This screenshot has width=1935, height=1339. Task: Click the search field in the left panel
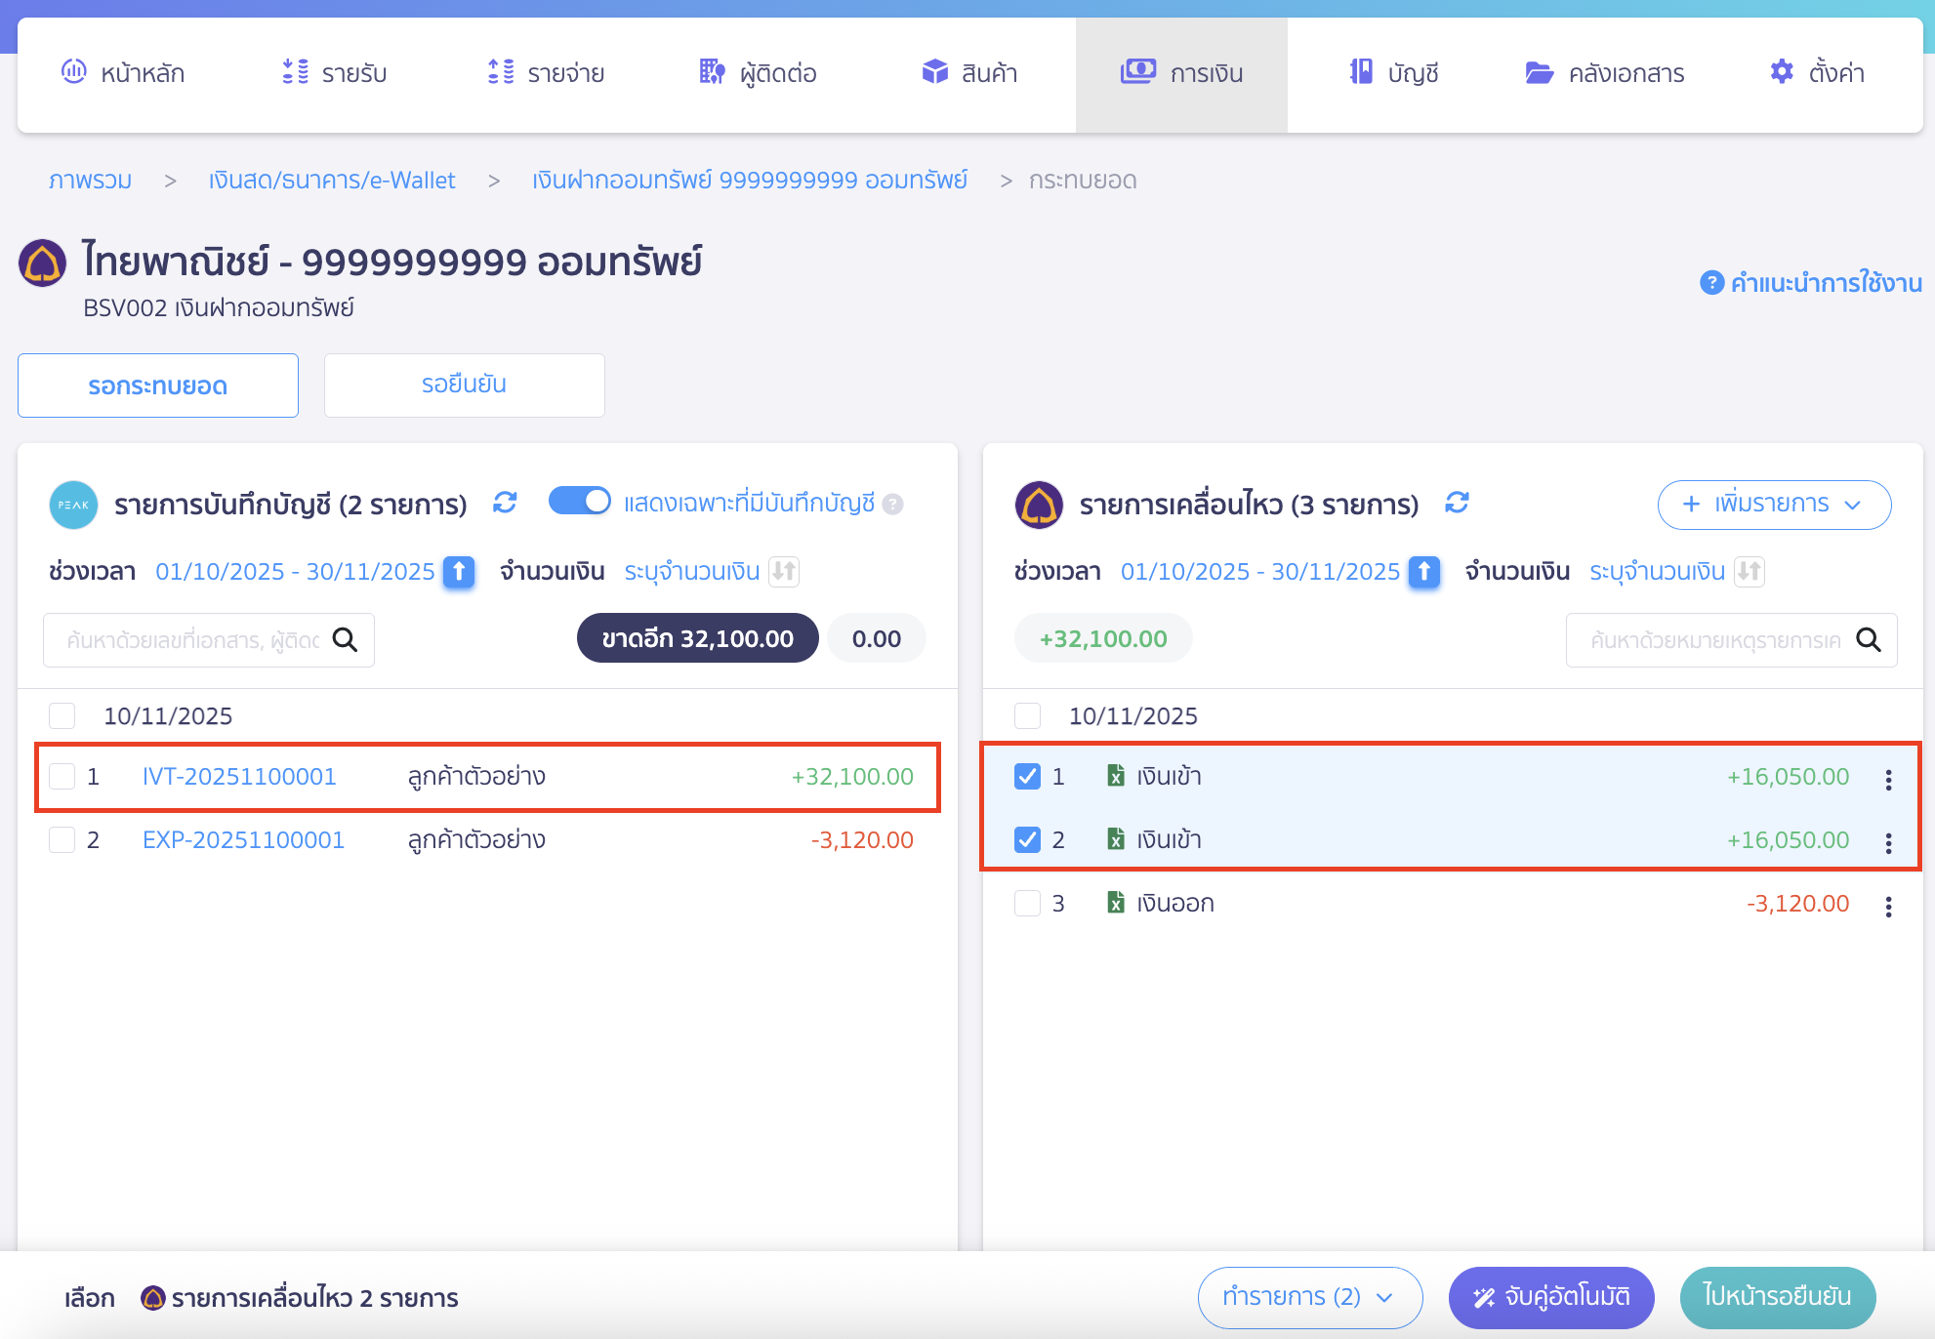click(x=195, y=639)
